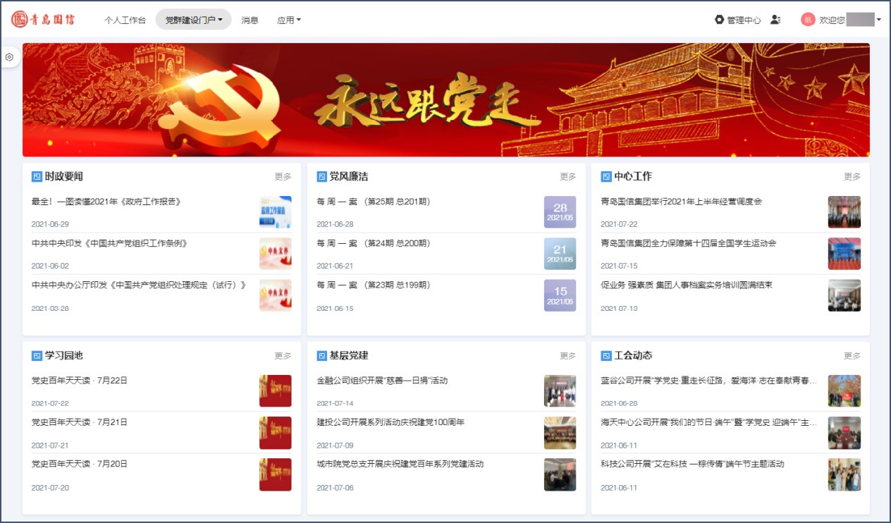Image resolution: width=891 pixels, height=523 pixels.
Task: Open article 最全！一图读懂2021年《政府工作报告》
Action: tap(106, 202)
